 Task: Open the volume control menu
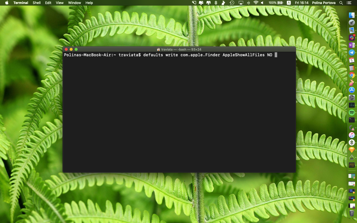tap(262, 3)
